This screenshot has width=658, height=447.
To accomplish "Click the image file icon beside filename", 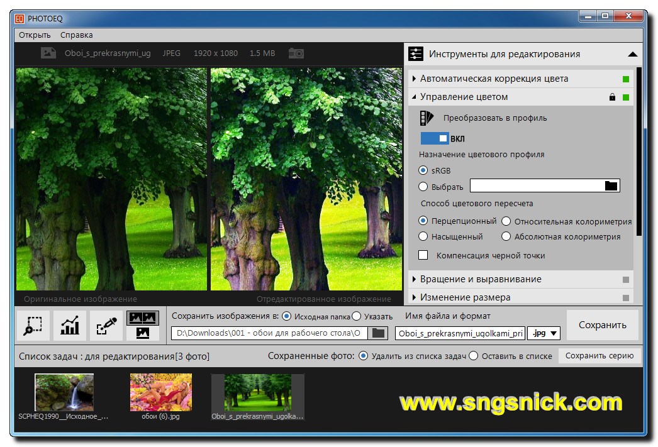I will coord(48,53).
